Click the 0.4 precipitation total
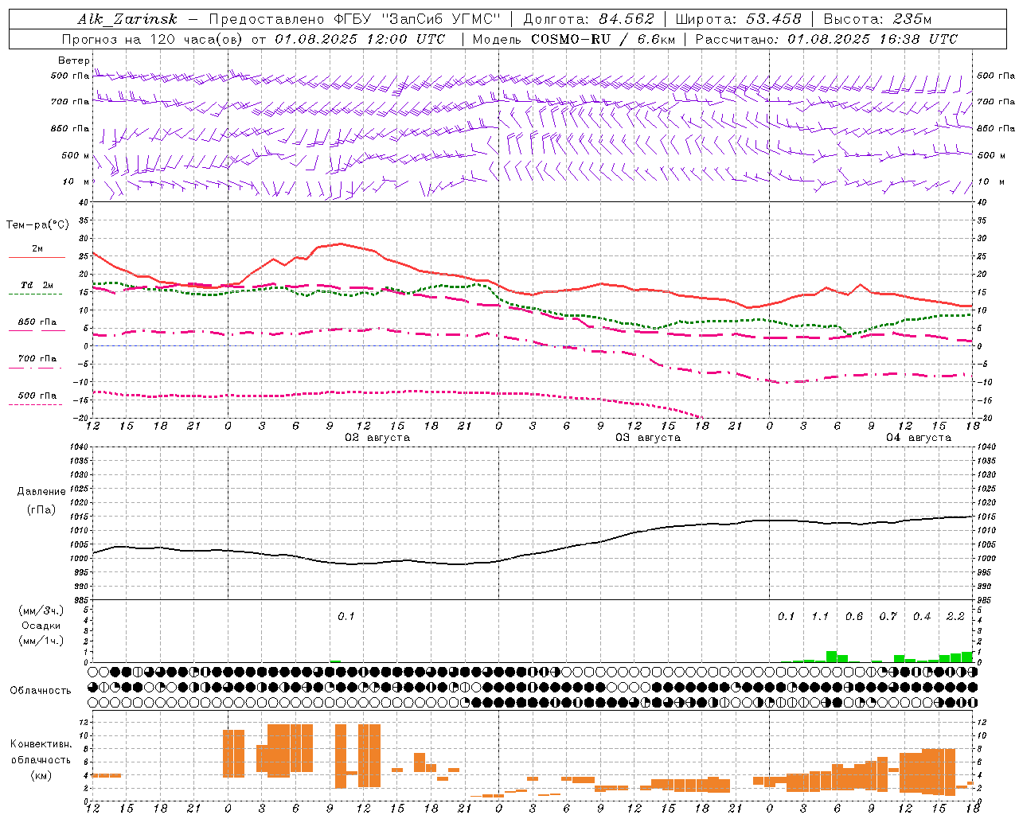This screenshot has width=1019, height=815. click(922, 617)
